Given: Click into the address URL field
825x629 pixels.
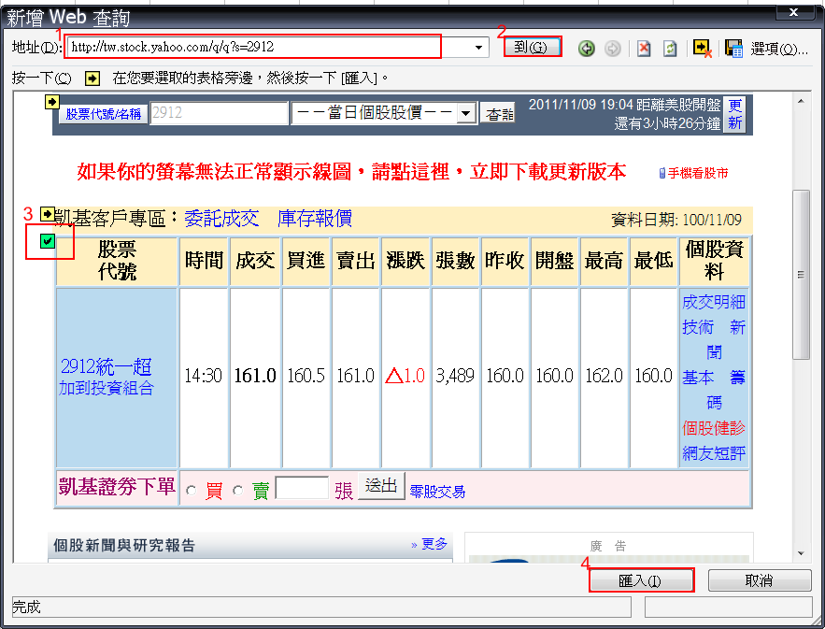Looking at the screenshot, I should (252, 47).
